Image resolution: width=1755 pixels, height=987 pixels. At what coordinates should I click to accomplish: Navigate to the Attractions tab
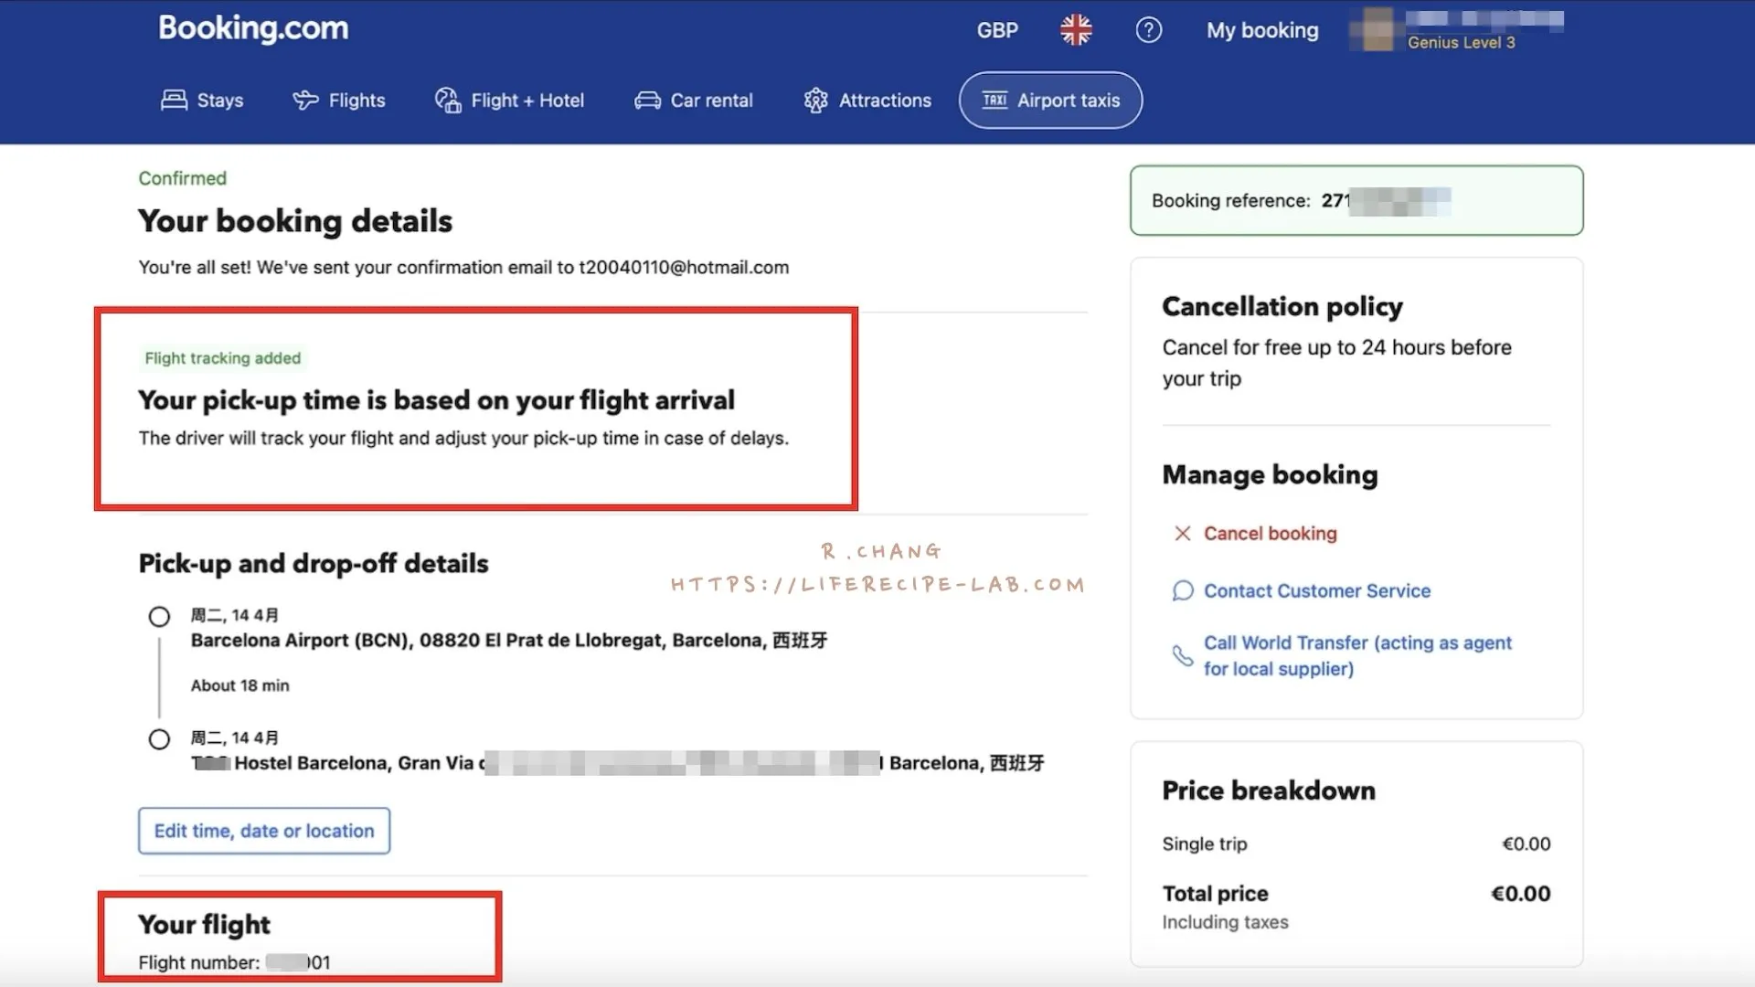click(x=867, y=101)
